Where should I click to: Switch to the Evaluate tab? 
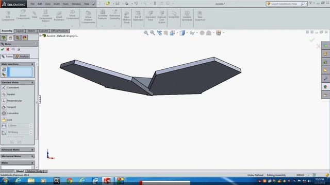tap(43, 31)
